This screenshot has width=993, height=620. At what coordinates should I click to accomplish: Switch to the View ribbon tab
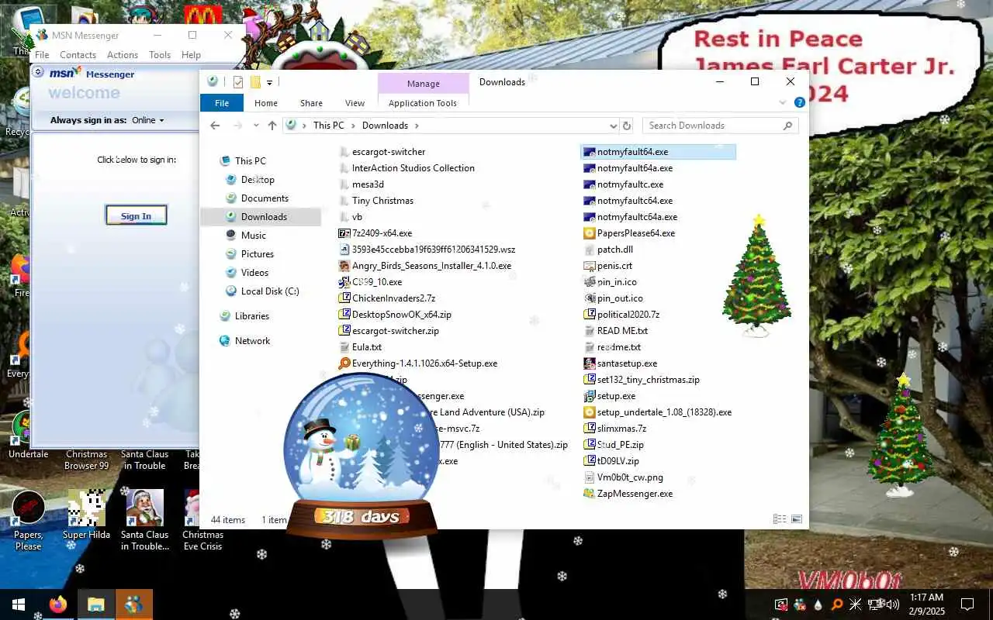355,103
